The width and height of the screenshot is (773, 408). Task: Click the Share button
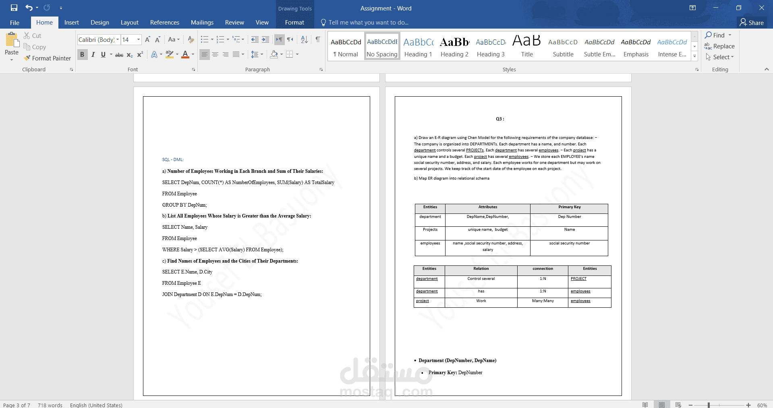[x=752, y=23]
